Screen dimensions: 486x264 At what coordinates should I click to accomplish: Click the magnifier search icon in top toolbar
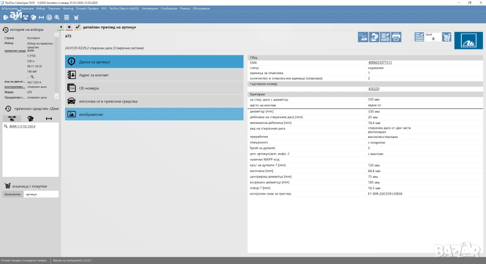[x=57, y=18]
